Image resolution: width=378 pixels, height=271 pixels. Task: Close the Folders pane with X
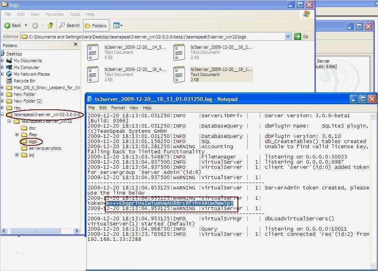tap(76, 44)
